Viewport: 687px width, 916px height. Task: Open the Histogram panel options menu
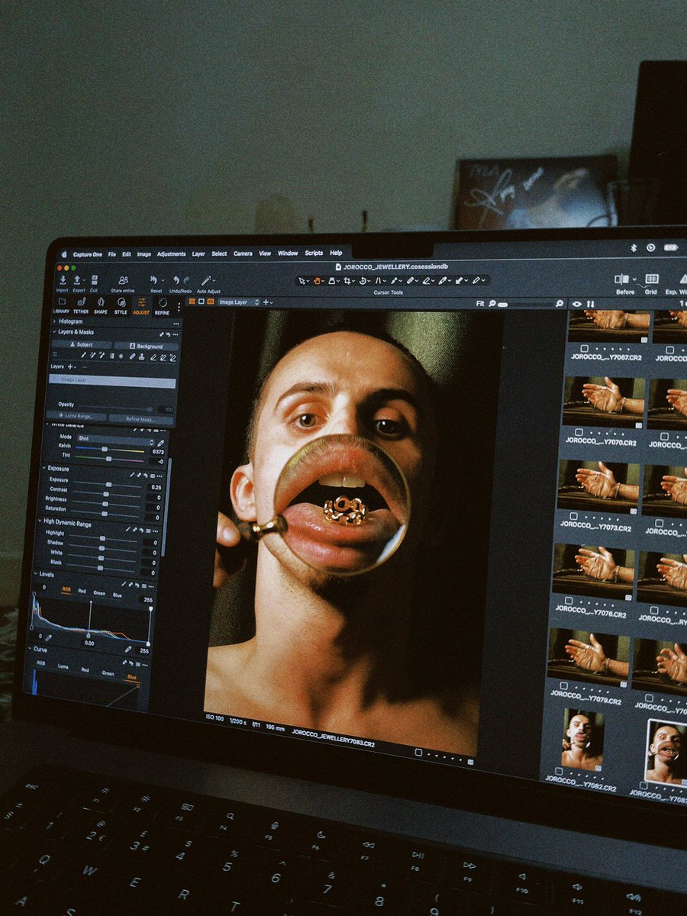pyautogui.click(x=176, y=324)
